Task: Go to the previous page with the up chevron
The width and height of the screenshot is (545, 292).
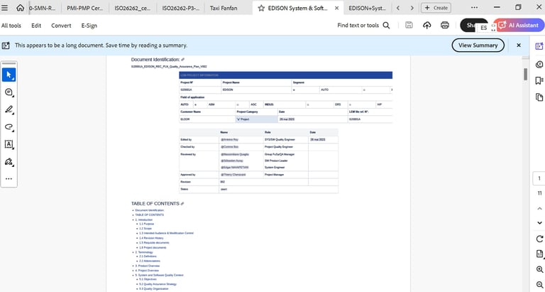Action: pyautogui.click(x=539, y=208)
